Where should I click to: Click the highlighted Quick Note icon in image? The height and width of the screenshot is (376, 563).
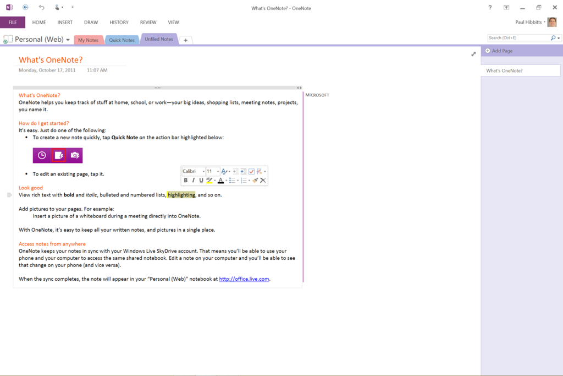[58, 155]
